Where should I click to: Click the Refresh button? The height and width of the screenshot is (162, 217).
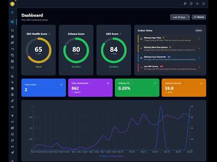[x=199, y=17]
